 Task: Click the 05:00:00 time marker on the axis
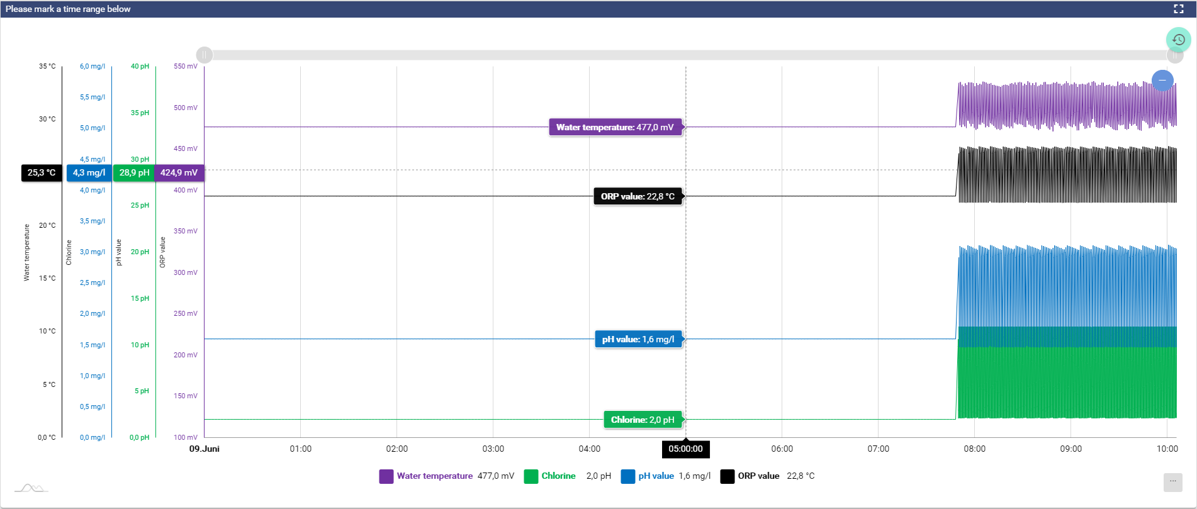tap(685, 449)
